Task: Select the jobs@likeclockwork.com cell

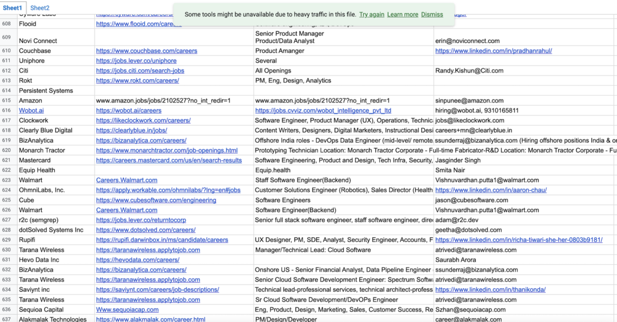Action: tap(523, 120)
